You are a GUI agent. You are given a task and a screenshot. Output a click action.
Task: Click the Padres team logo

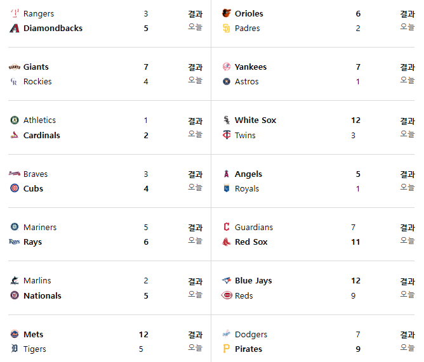(x=227, y=28)
